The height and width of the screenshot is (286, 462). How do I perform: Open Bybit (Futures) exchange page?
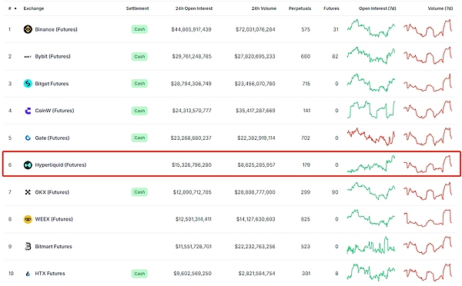[52, 56]
